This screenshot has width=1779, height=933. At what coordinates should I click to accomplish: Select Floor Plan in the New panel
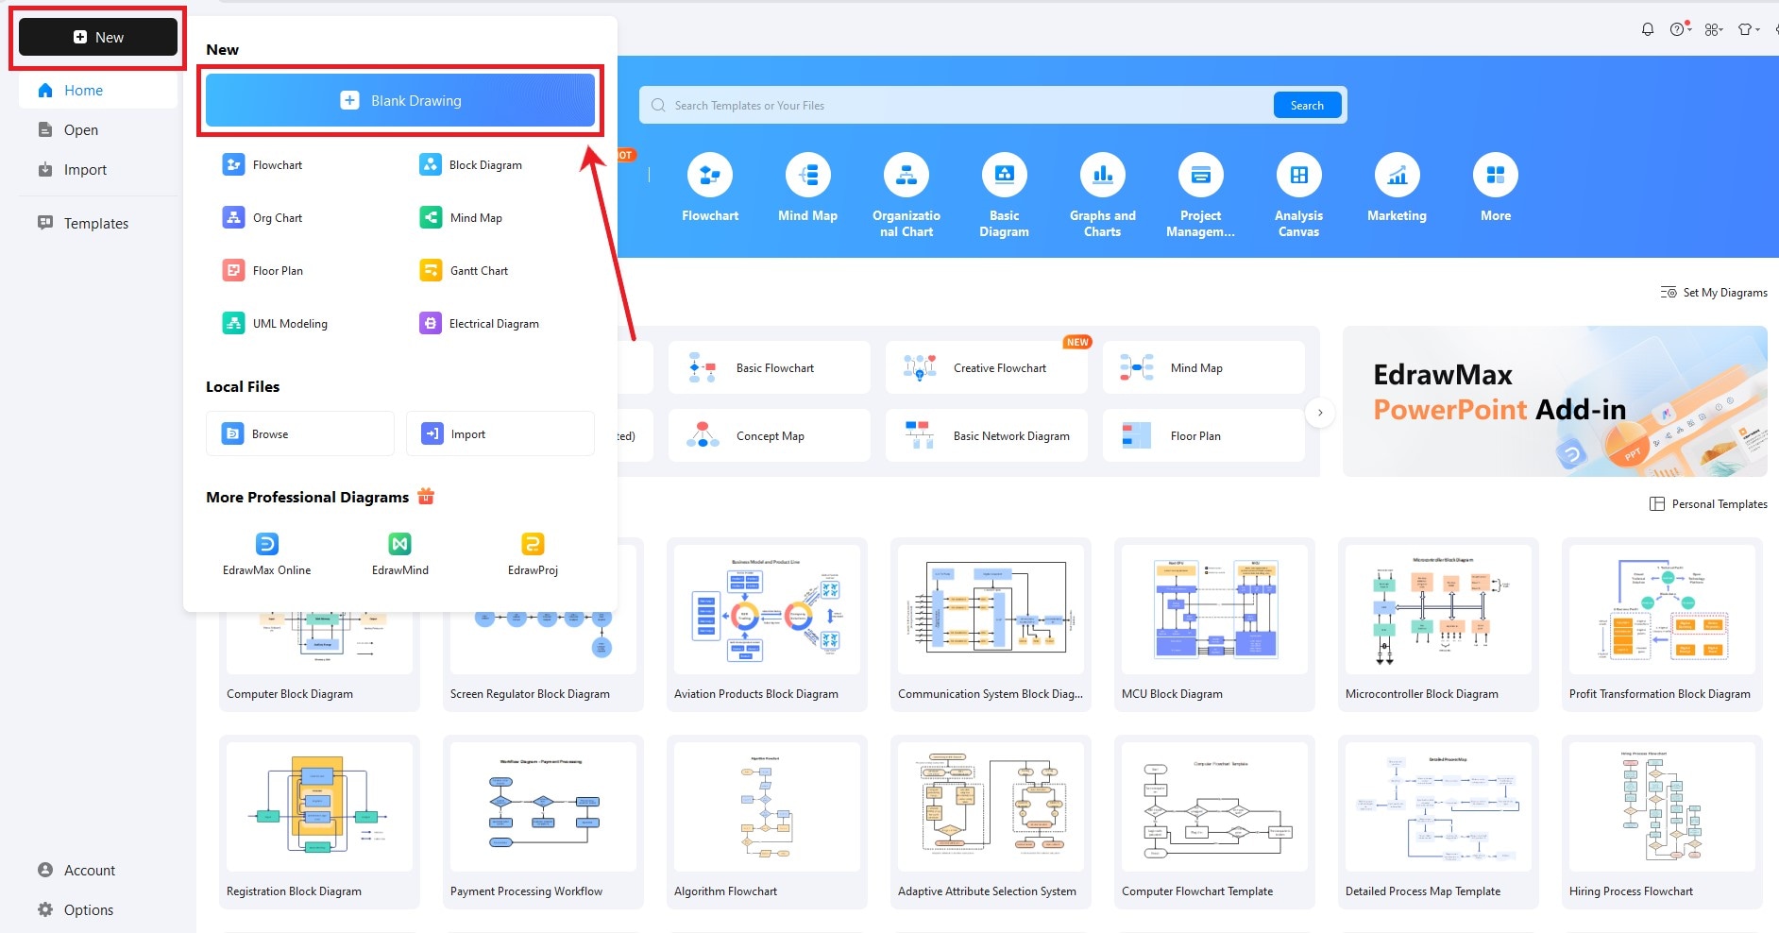[x=263, y=271]
